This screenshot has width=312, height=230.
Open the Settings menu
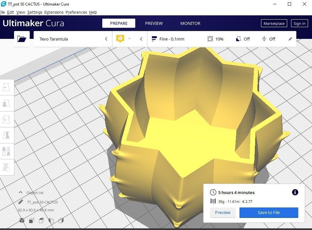click(x=35, y=12)
